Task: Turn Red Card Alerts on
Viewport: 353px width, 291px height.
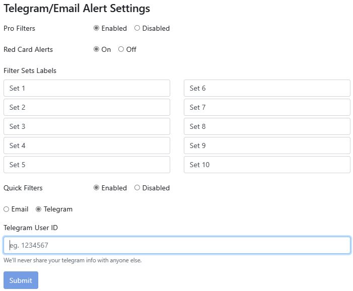Action: (x=96, y=50)
